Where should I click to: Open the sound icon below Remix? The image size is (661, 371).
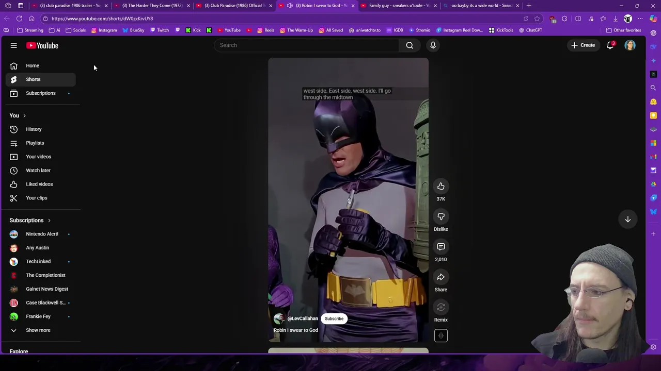(441, 336)
